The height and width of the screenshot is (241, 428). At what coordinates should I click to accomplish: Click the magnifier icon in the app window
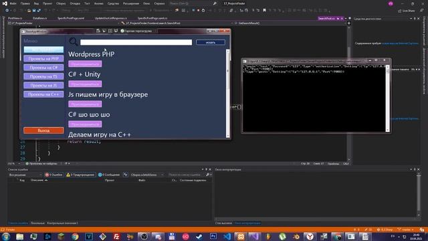(x=73, y=42)
